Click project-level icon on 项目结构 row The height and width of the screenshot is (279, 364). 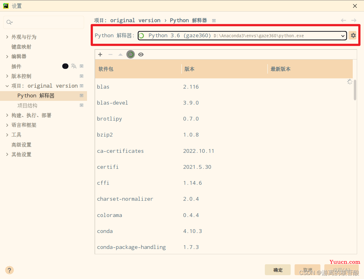coord(81,105)
